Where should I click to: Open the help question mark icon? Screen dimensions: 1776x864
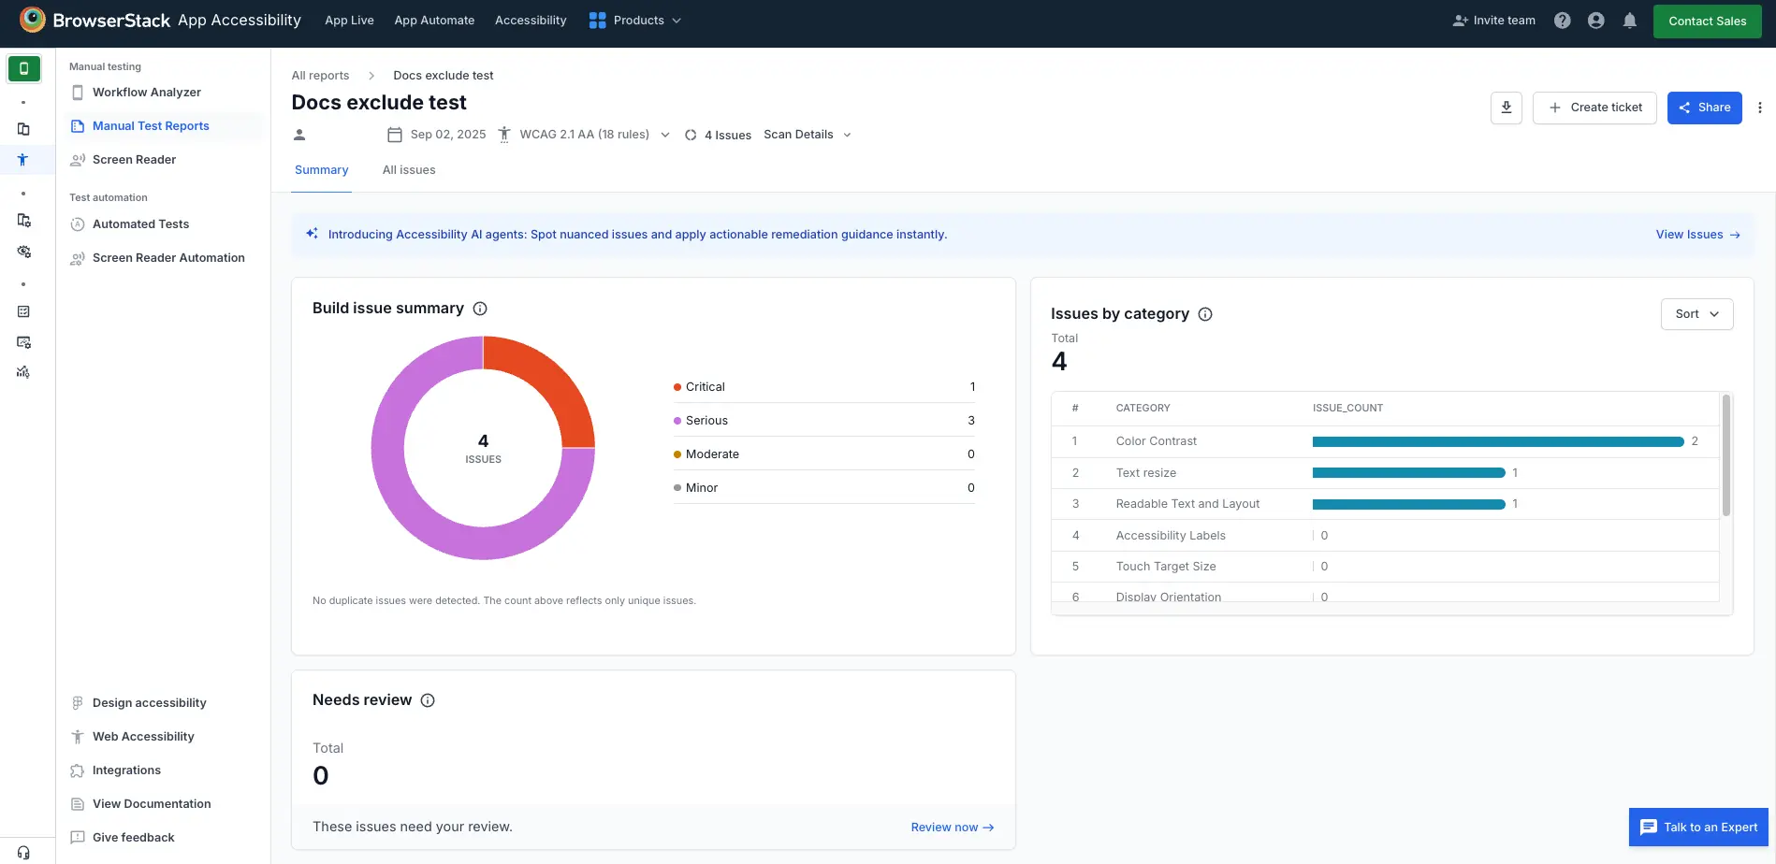(1562, 21)
